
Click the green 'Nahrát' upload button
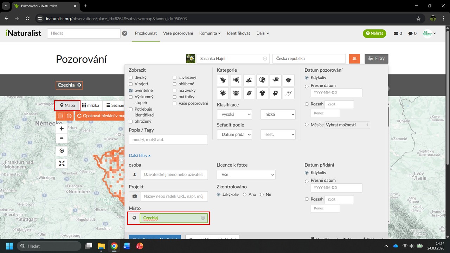pos(374,33)
